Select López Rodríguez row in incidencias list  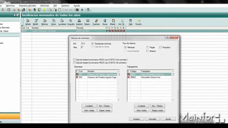coord(73,31)
